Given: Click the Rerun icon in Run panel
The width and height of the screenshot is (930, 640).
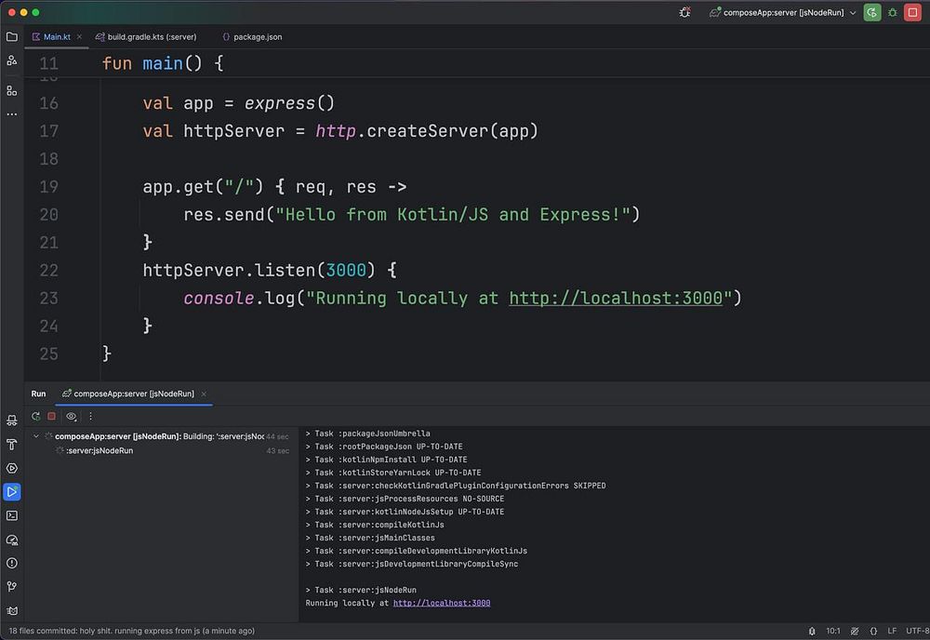Looking at the screenshot, I should 36,417.
